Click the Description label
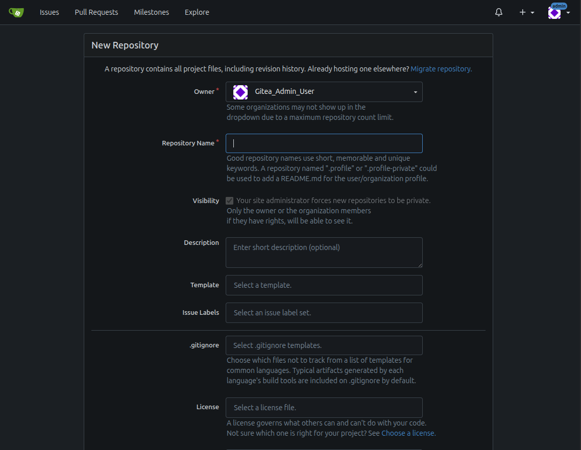This screenshot has width=581, height=450. pos(201,242)
